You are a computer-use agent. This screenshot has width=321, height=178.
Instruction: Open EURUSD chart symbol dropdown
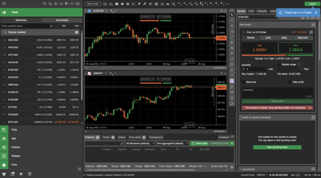pyautogui.click(x=106, y=11)
